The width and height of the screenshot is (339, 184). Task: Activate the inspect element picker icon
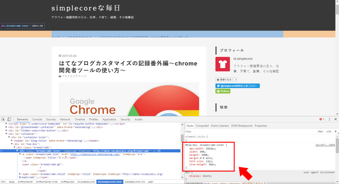3,119
